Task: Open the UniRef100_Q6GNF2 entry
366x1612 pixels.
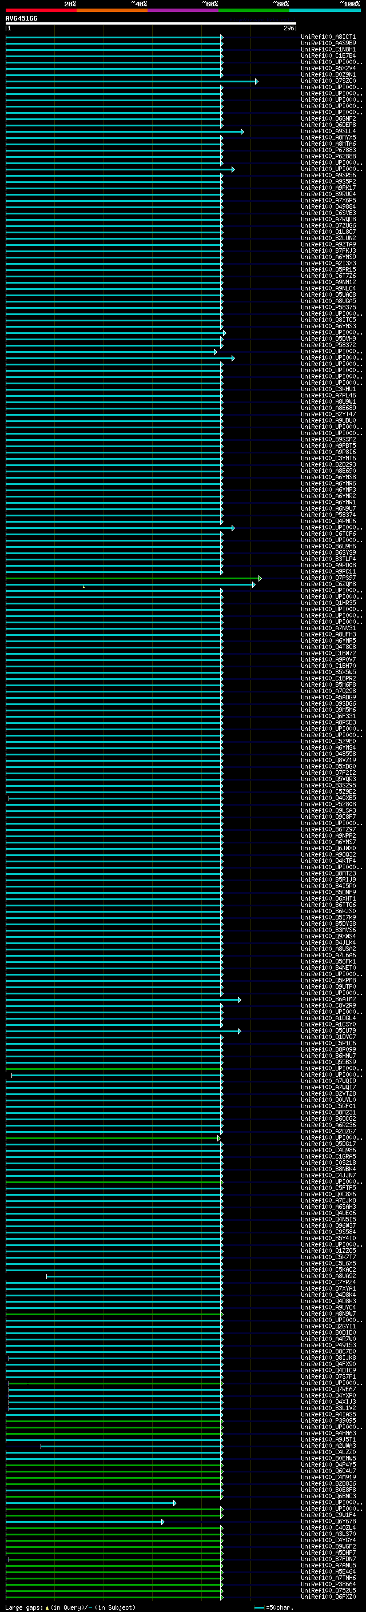Action: click(x=328, y=119)
